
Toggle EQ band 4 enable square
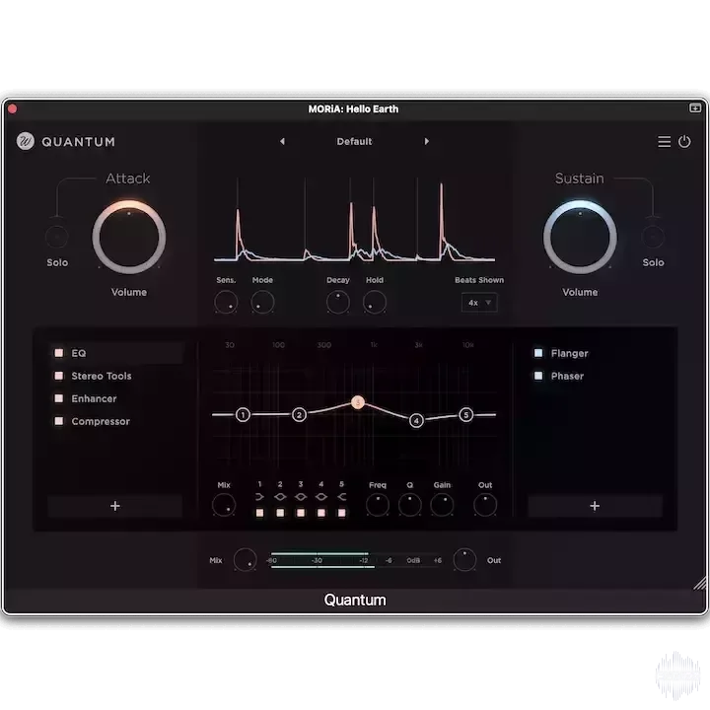click(x=321, y=513)
